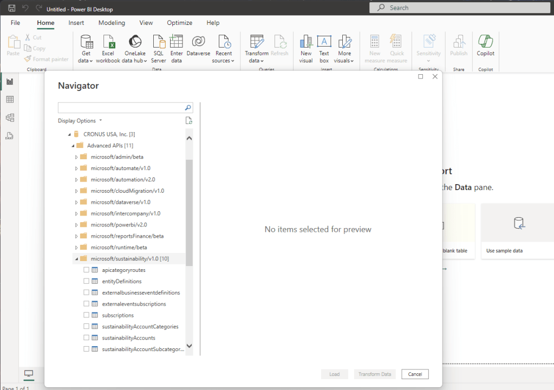Open Table view in left sidebar

10,100
